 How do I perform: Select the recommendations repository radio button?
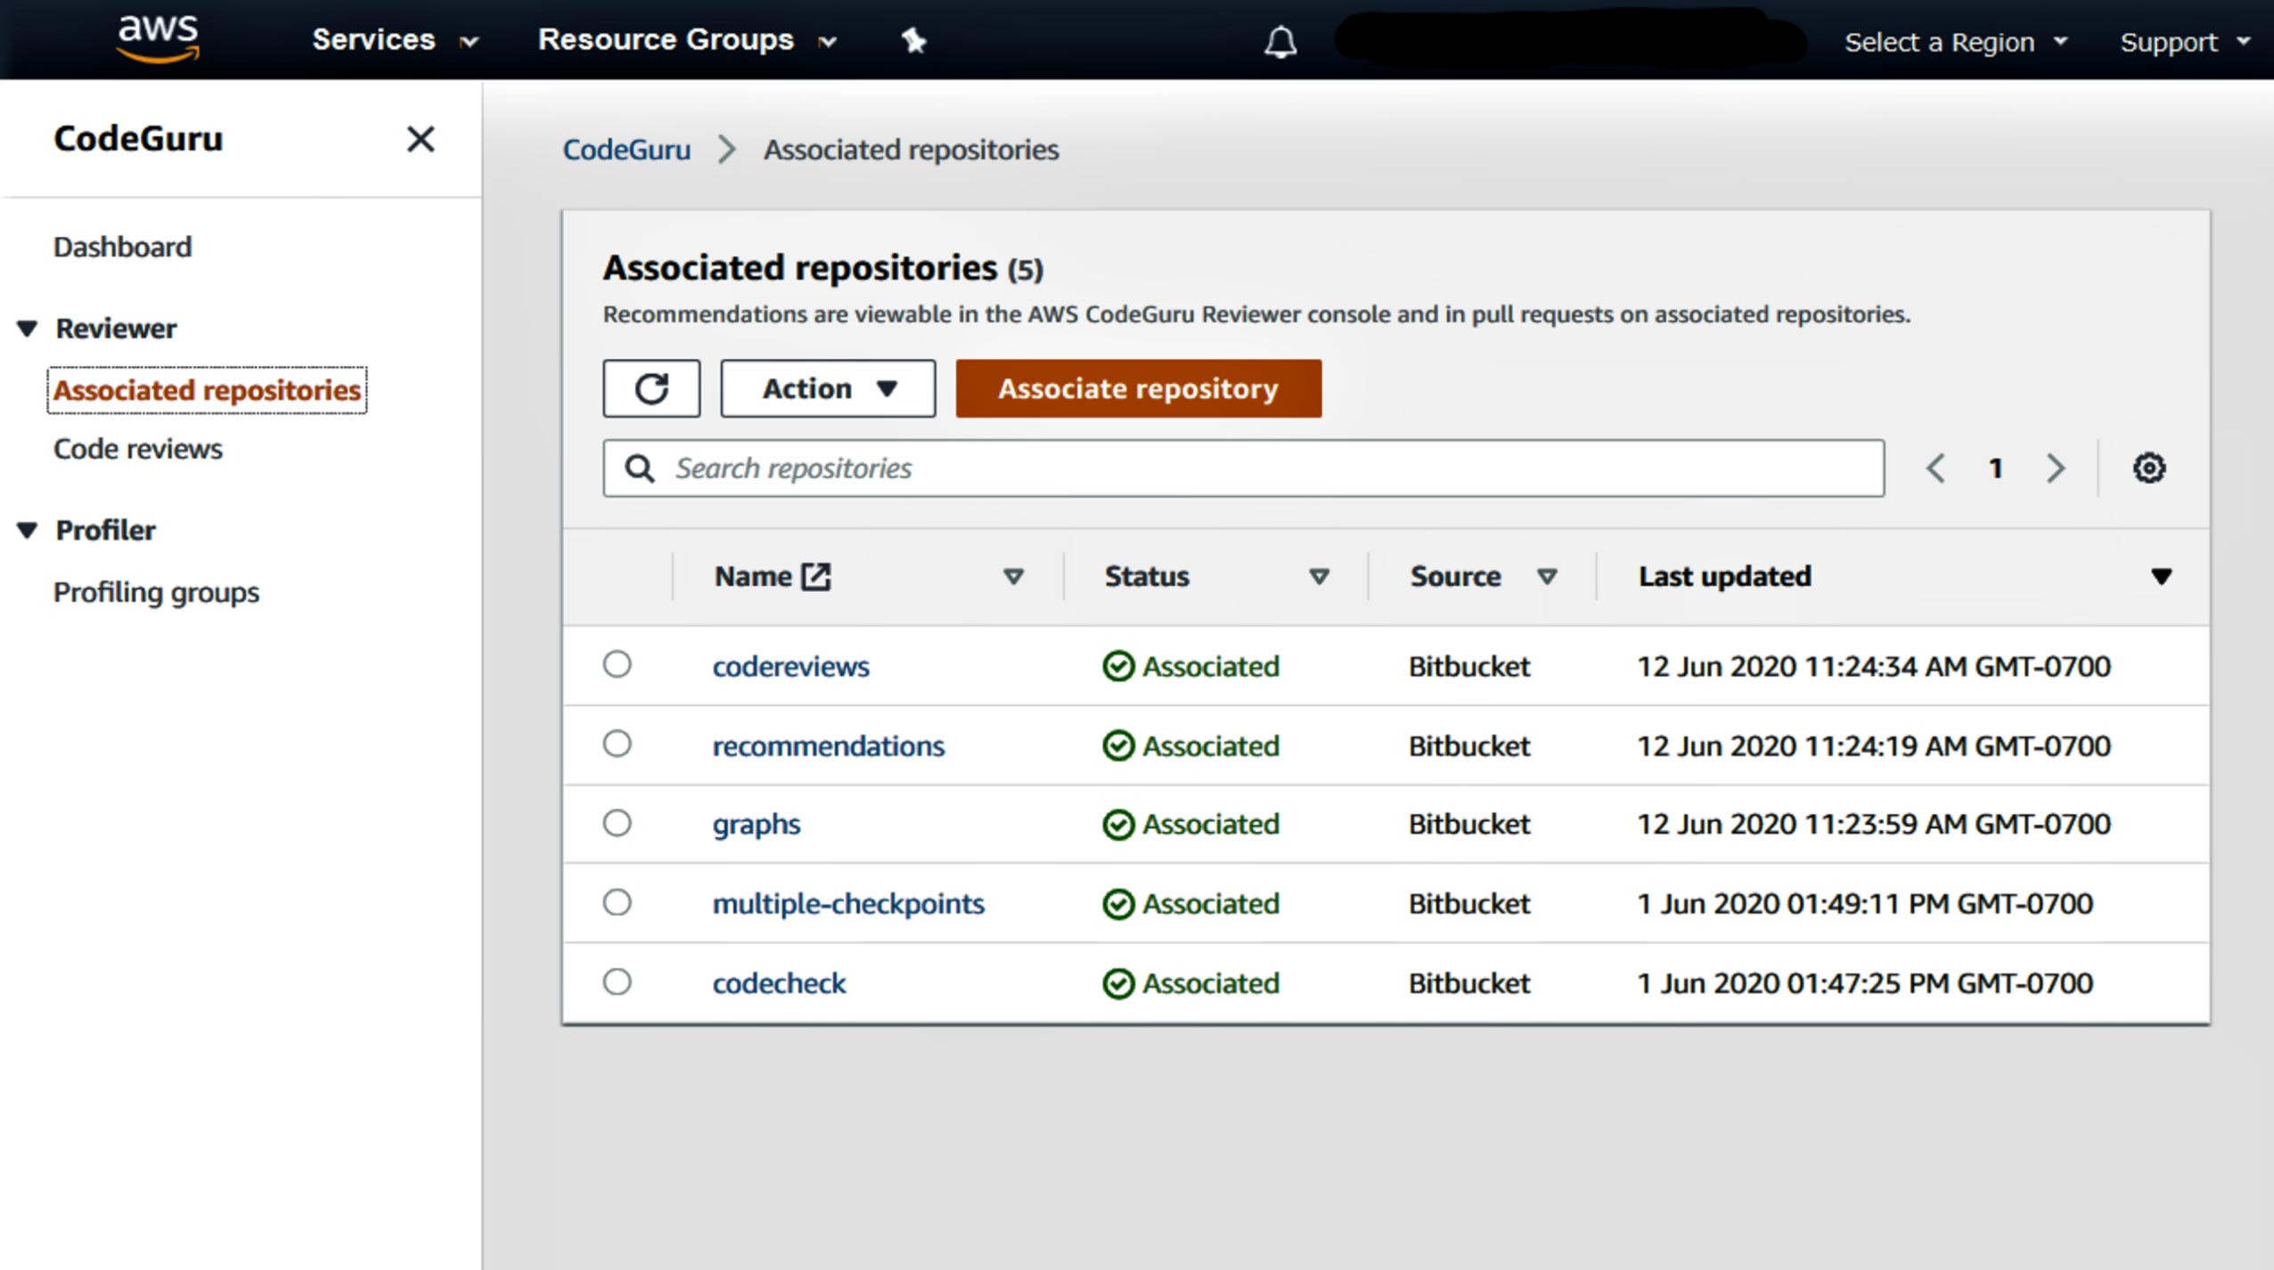click(617, 744)
